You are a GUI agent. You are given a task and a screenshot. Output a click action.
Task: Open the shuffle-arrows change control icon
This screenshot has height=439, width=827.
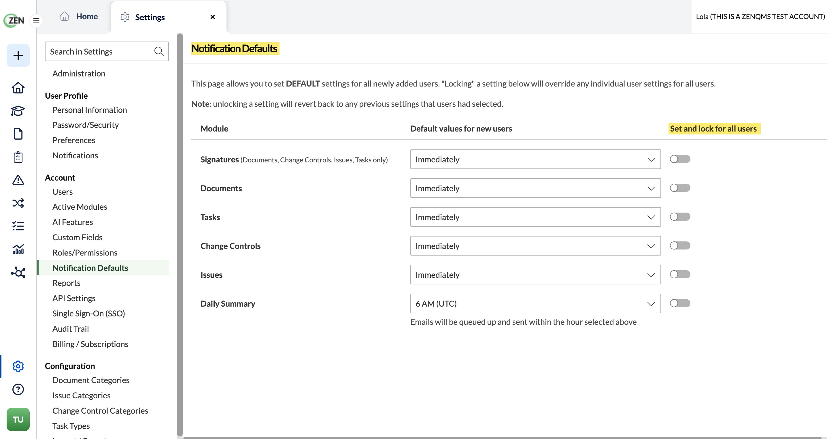click(x=18, y=203)
